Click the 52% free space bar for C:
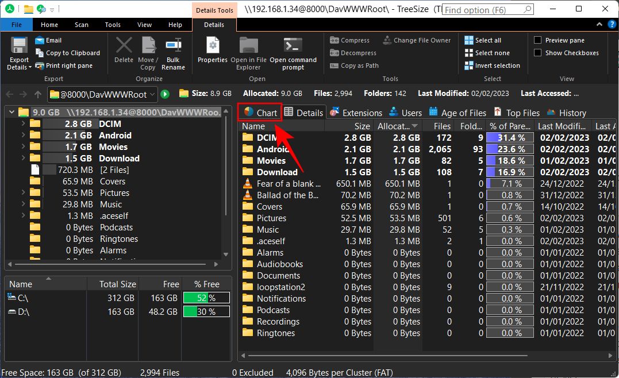 206,298
